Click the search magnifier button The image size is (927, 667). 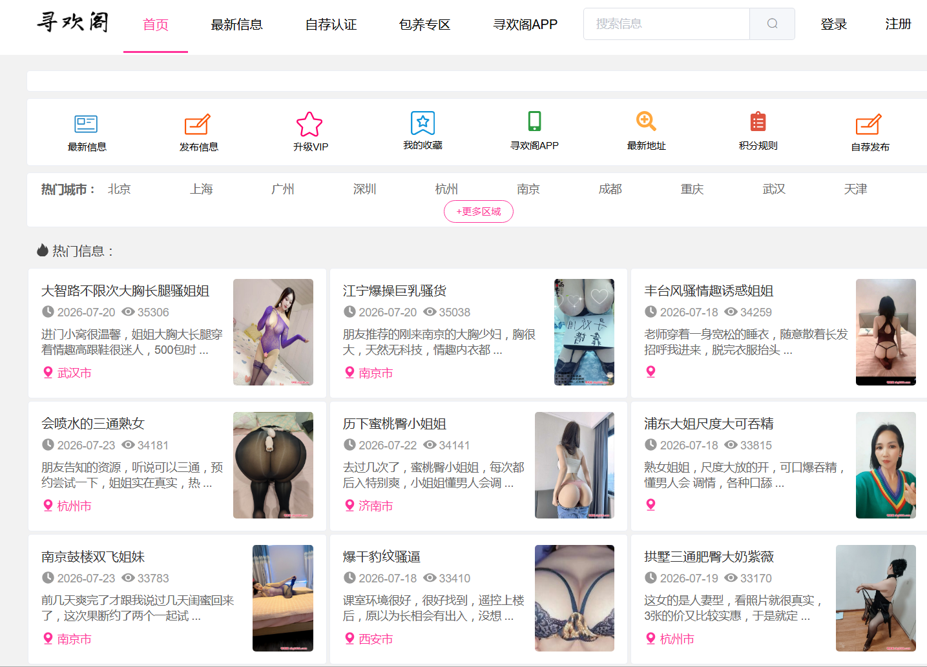(x=772, y=24)
